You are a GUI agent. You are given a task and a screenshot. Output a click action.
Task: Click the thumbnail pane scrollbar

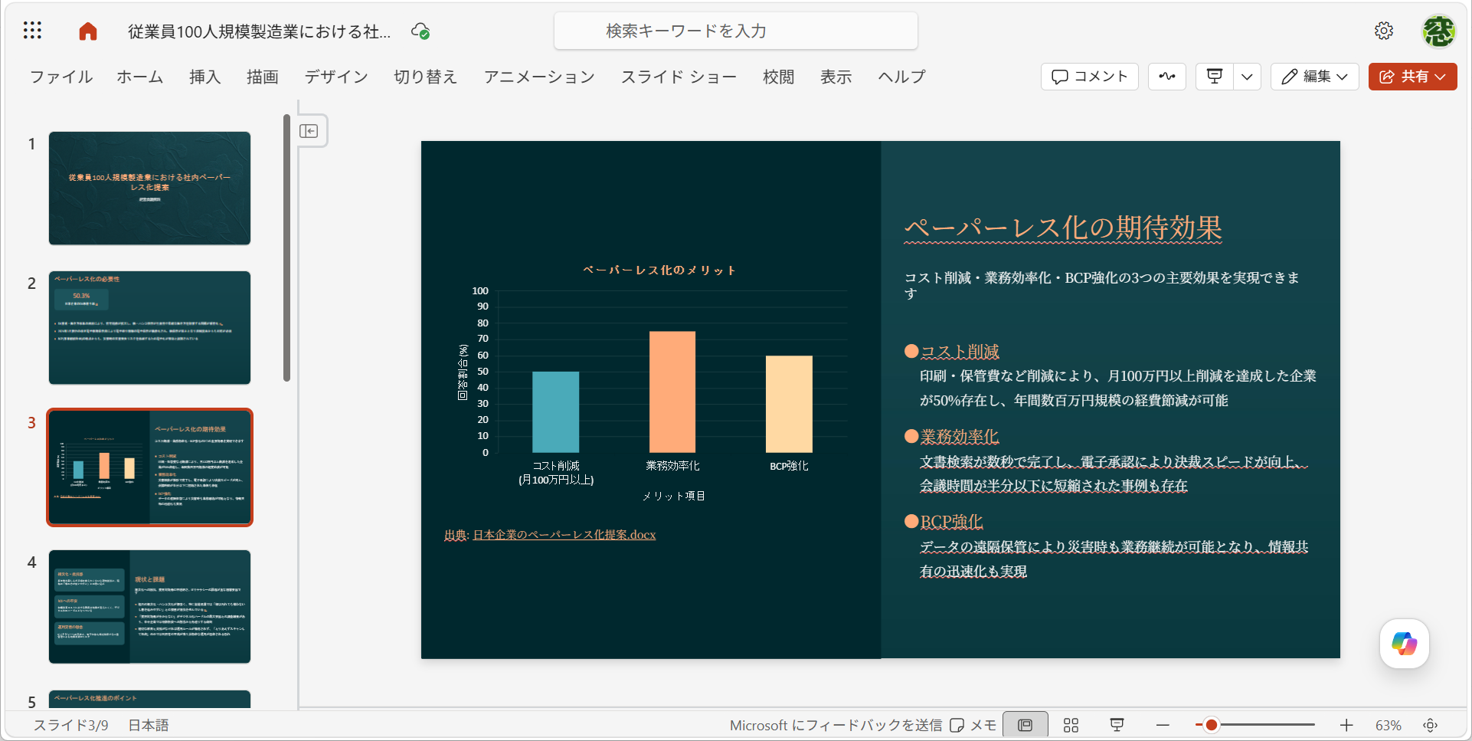286,248
